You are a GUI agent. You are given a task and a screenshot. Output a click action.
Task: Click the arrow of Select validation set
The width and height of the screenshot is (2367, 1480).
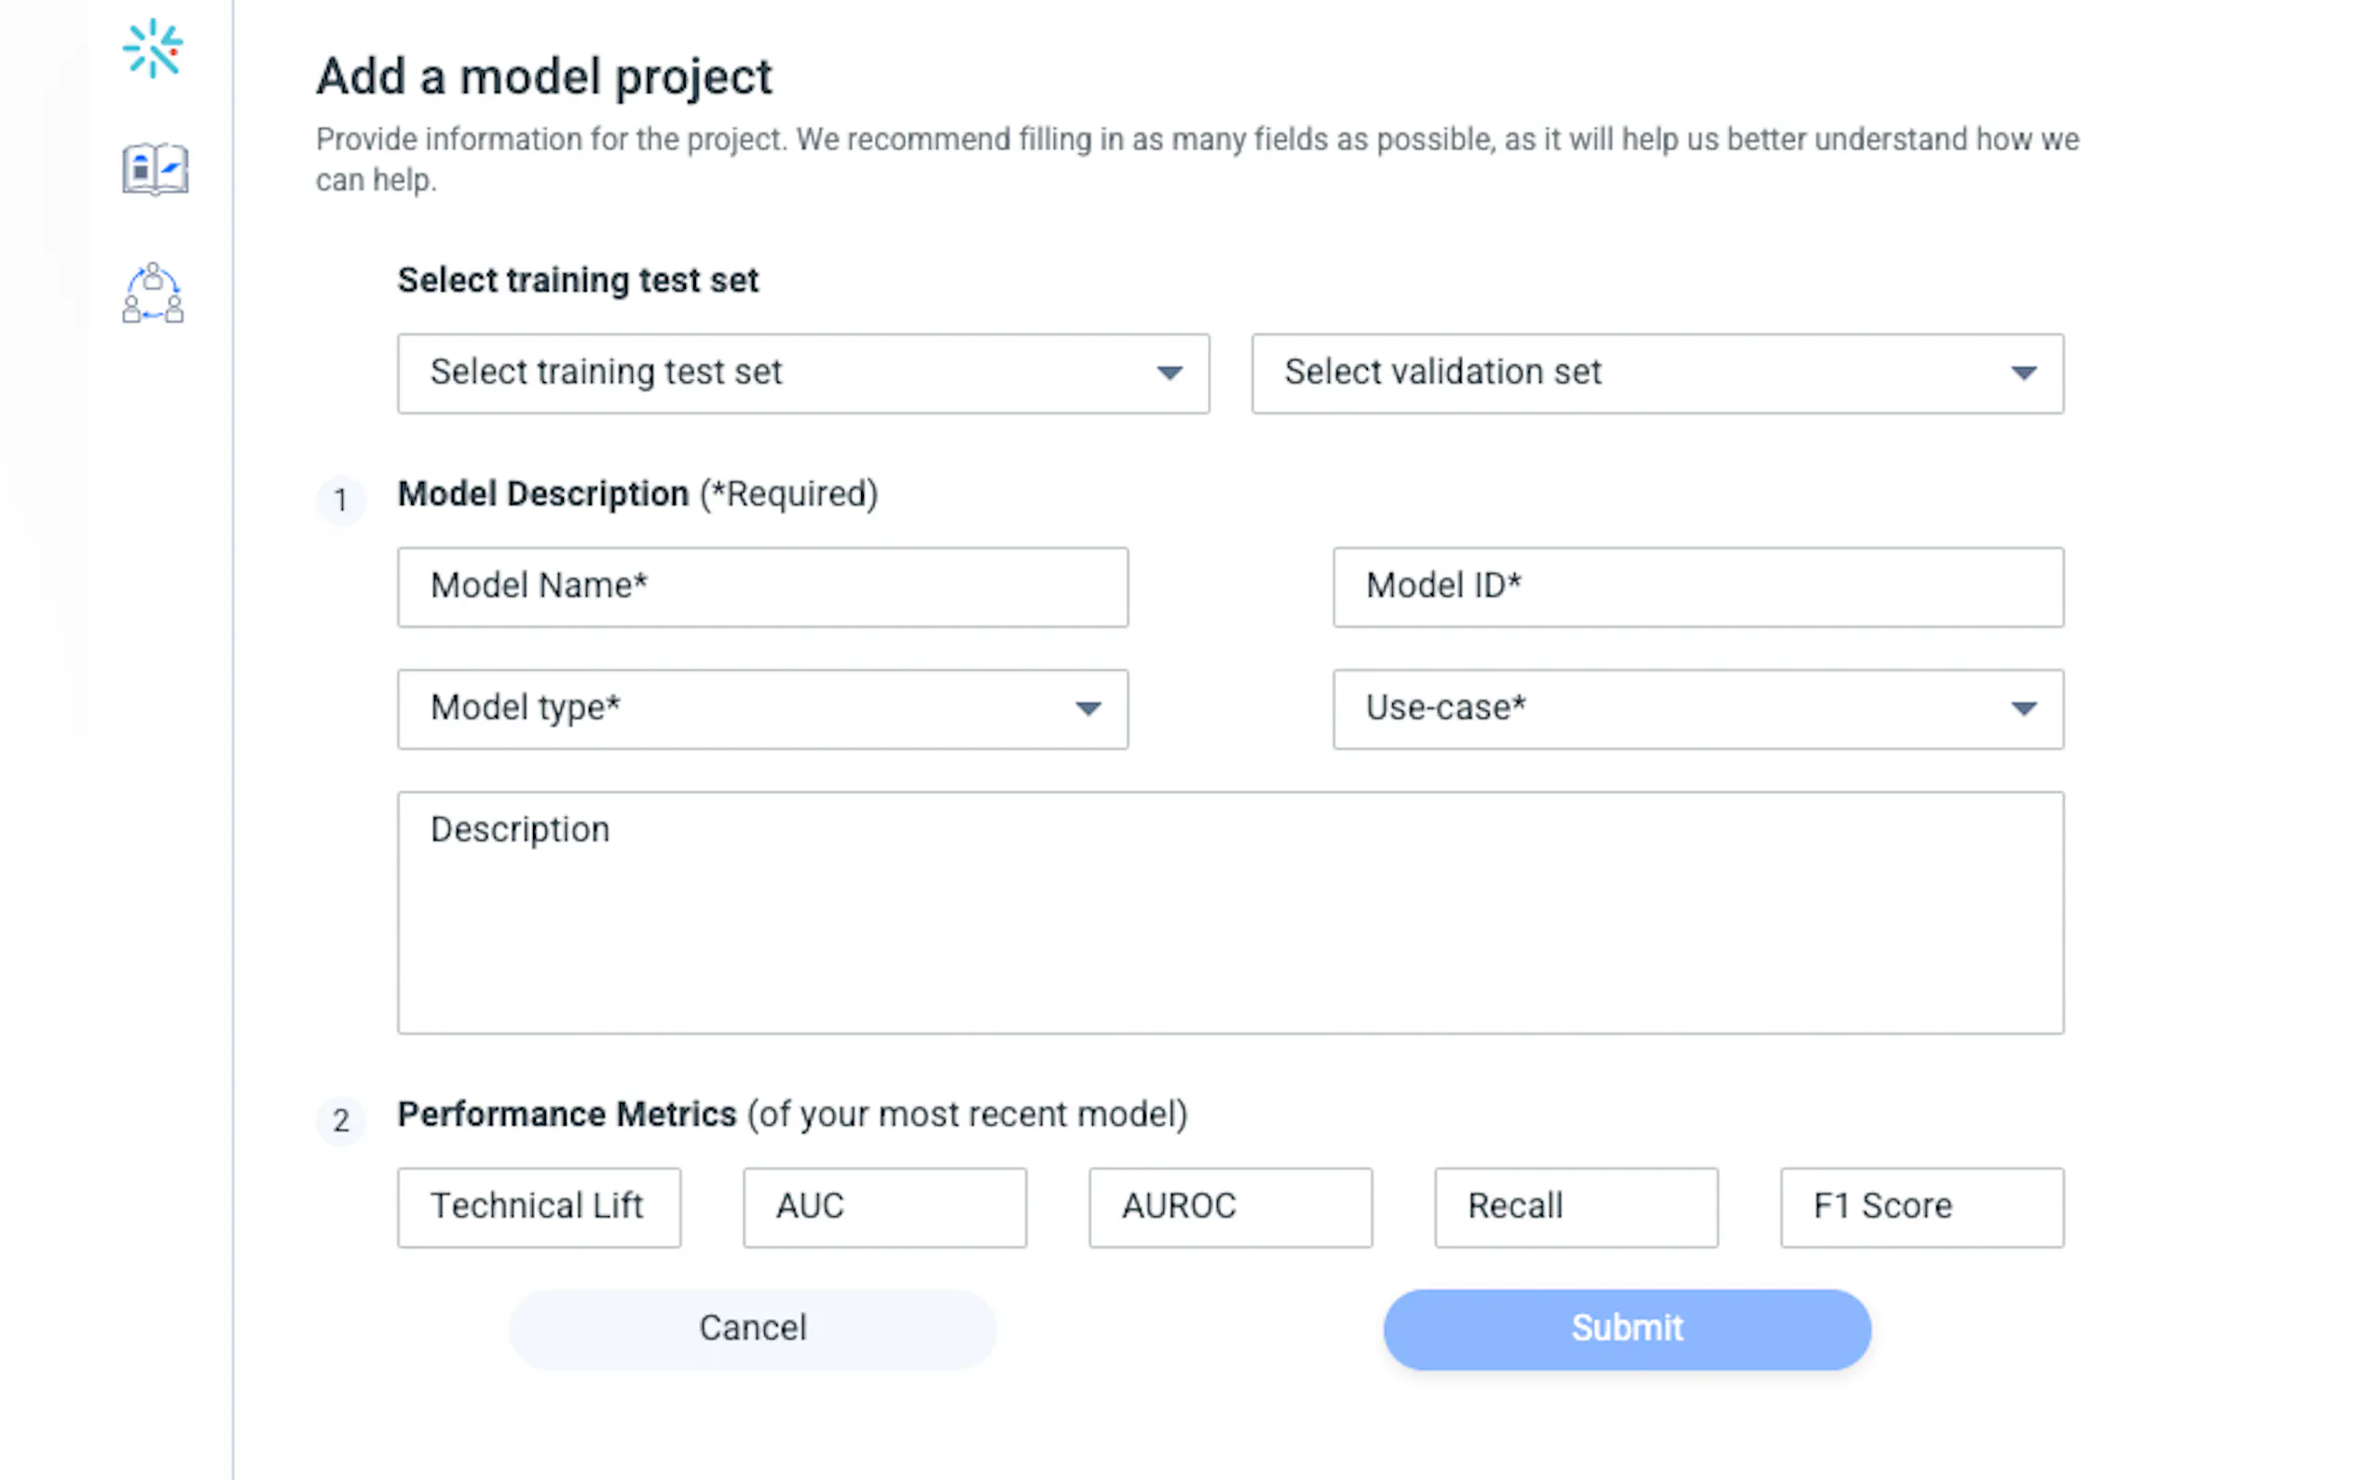[2022, 373]
